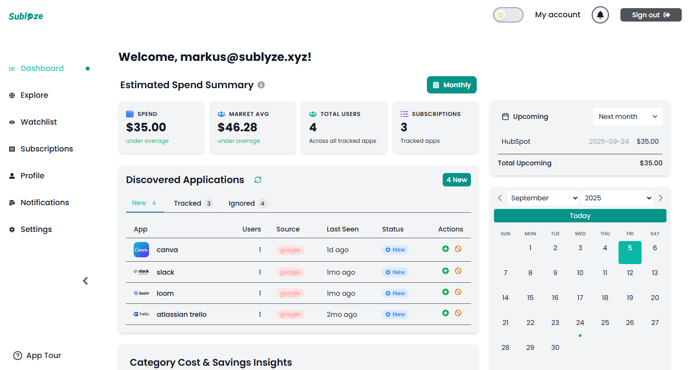Click the Estimated Spend Summary info icon

(261, 84)
